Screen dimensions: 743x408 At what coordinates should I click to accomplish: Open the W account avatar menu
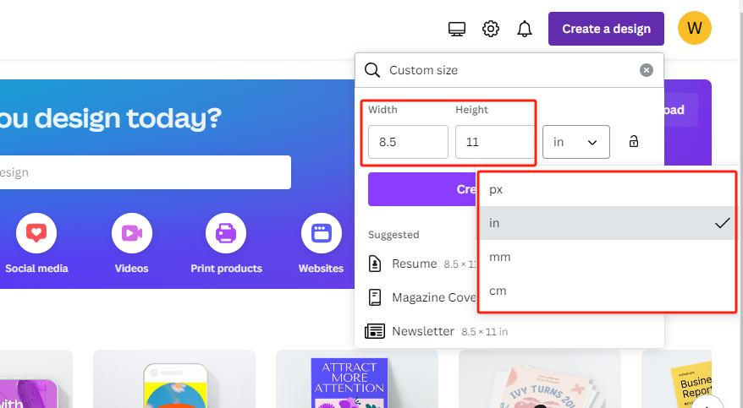[694, 29]
